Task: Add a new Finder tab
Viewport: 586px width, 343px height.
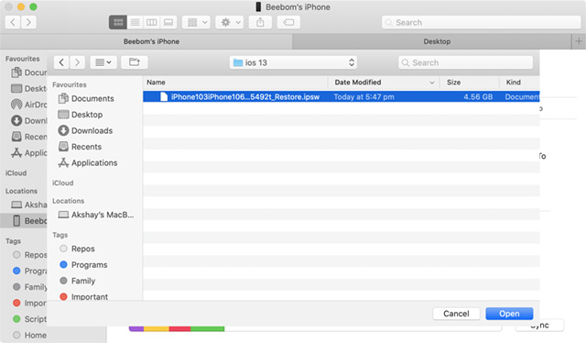Action: click(579, 41)
